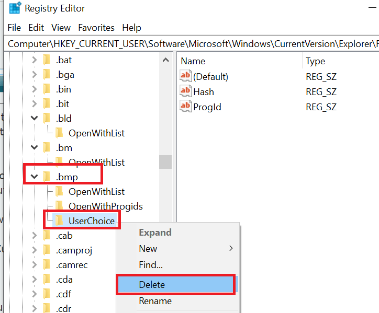Viewport: 379px width, 313px height.
Task: Expand the .bin key
Action: (35, 89)
